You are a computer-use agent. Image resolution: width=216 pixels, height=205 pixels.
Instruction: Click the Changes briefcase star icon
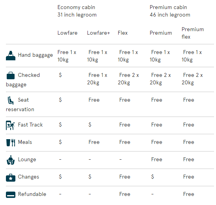coord(11,178)
